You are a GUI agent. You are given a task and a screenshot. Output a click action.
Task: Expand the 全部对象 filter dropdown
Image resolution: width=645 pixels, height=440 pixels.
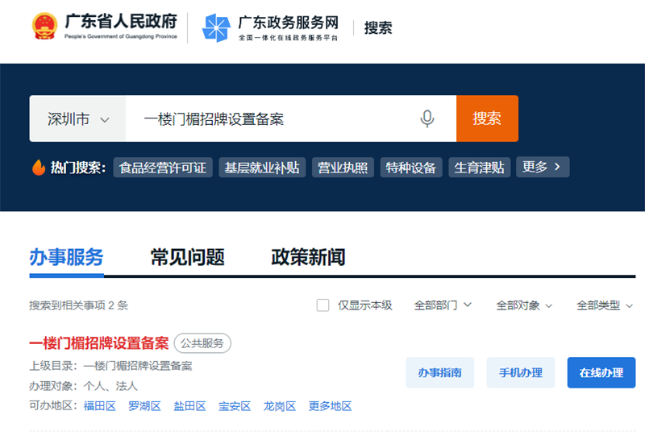point(524,305)
